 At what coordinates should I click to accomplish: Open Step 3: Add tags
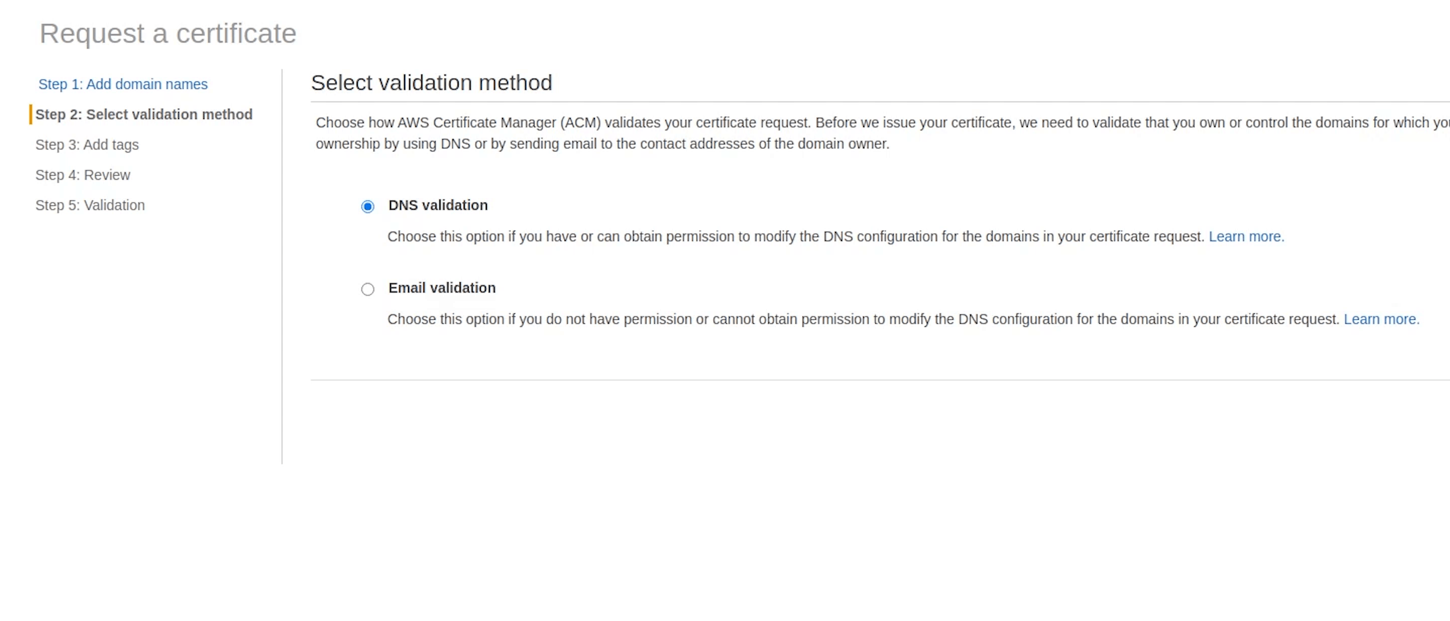point(87,145)
